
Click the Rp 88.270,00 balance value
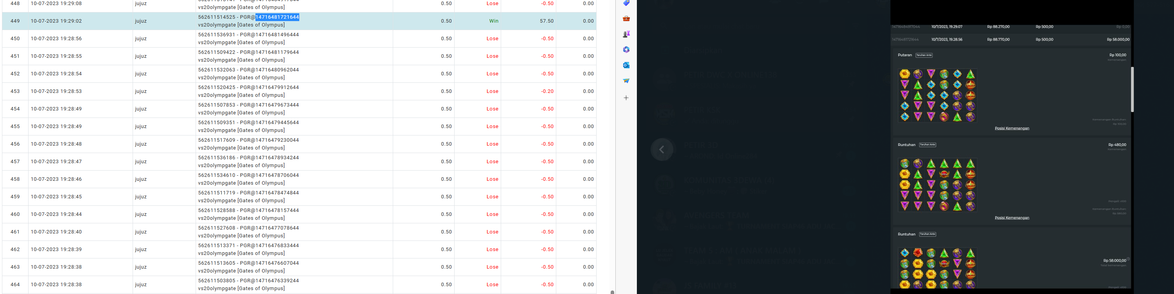coord(998,27)
